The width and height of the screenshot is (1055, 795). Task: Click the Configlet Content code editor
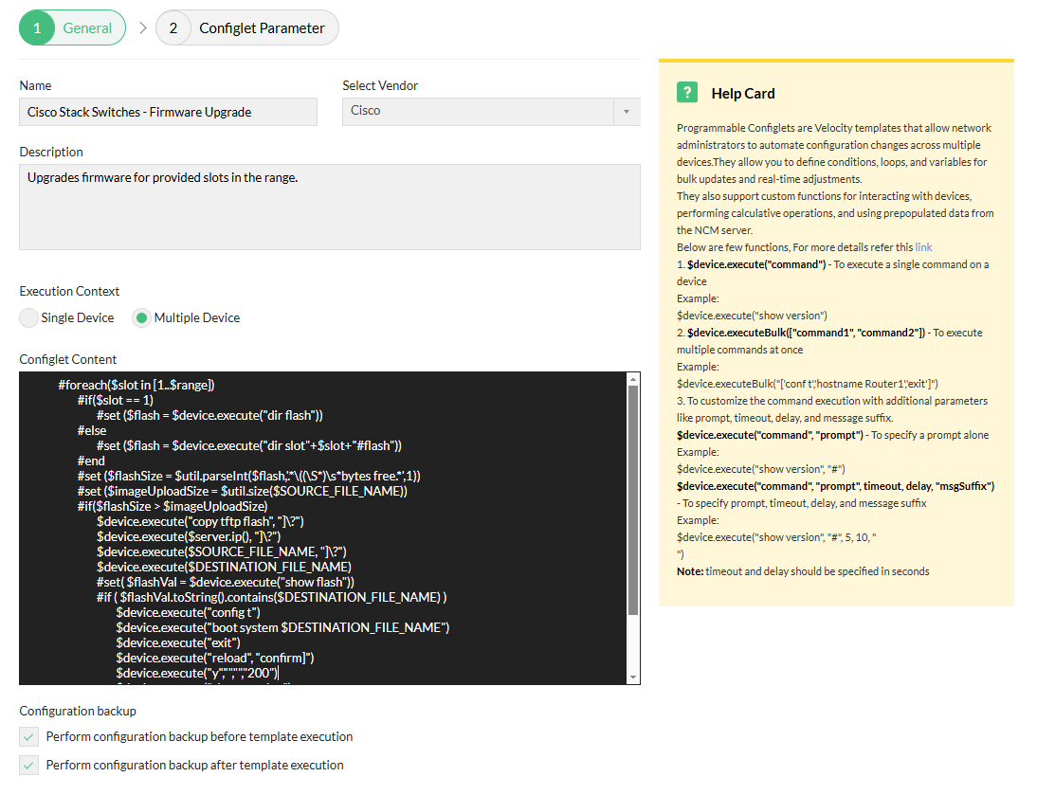pyautogui.click(x=322, y=526)
